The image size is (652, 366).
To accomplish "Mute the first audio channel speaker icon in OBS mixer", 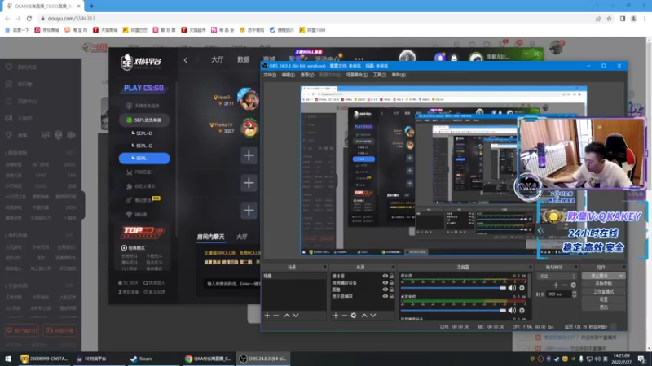I will pos(513,288).
